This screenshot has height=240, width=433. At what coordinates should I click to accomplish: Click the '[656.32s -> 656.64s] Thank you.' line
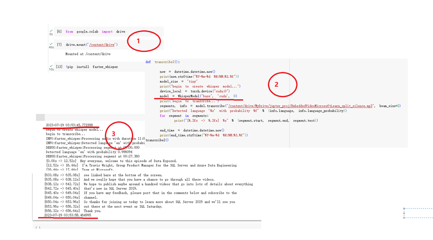[x=73, y=211]
